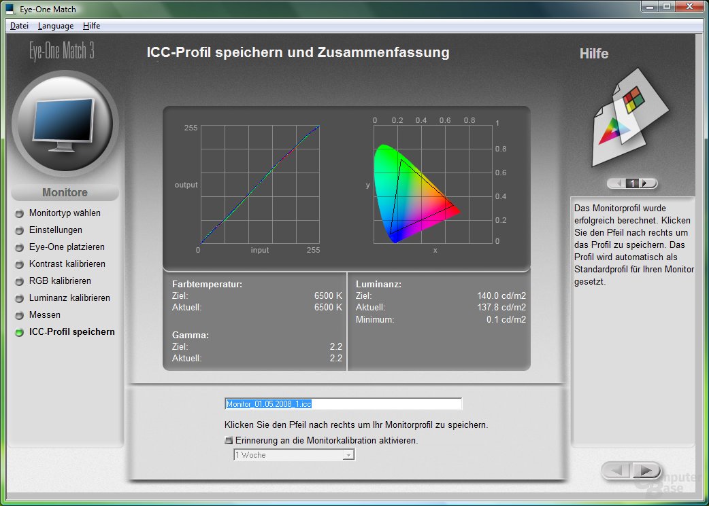
Task: Maximize the Eye-One Match window
Action: (x=667, y=6)
